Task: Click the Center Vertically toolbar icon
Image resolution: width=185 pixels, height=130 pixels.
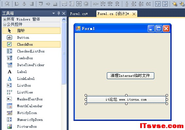Action: [x=165, y=4]
